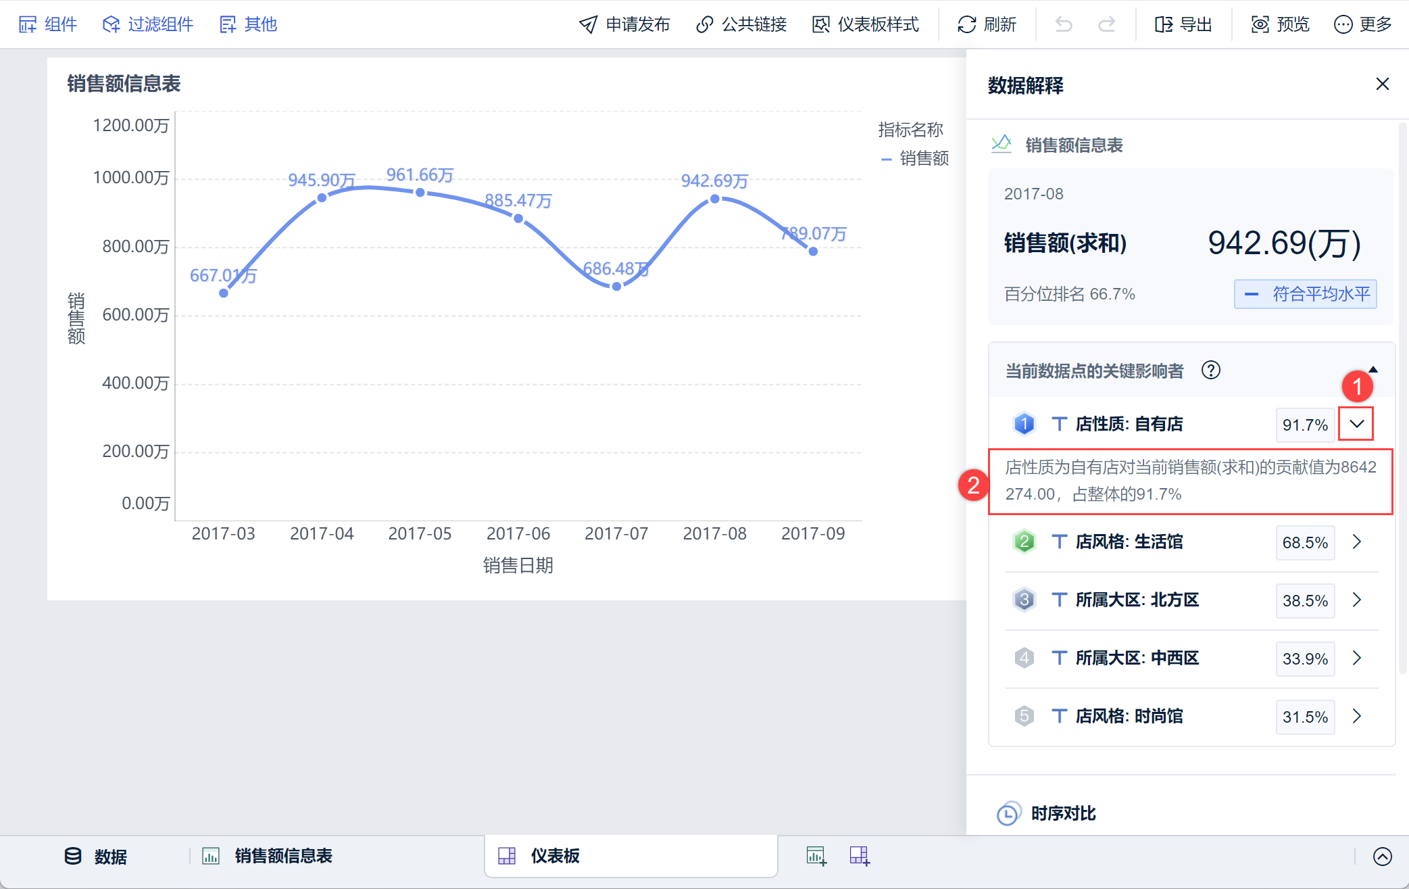Toggle the 销售额 legend series
Viewport: 1409px width, 889px height.
(916, 159)
